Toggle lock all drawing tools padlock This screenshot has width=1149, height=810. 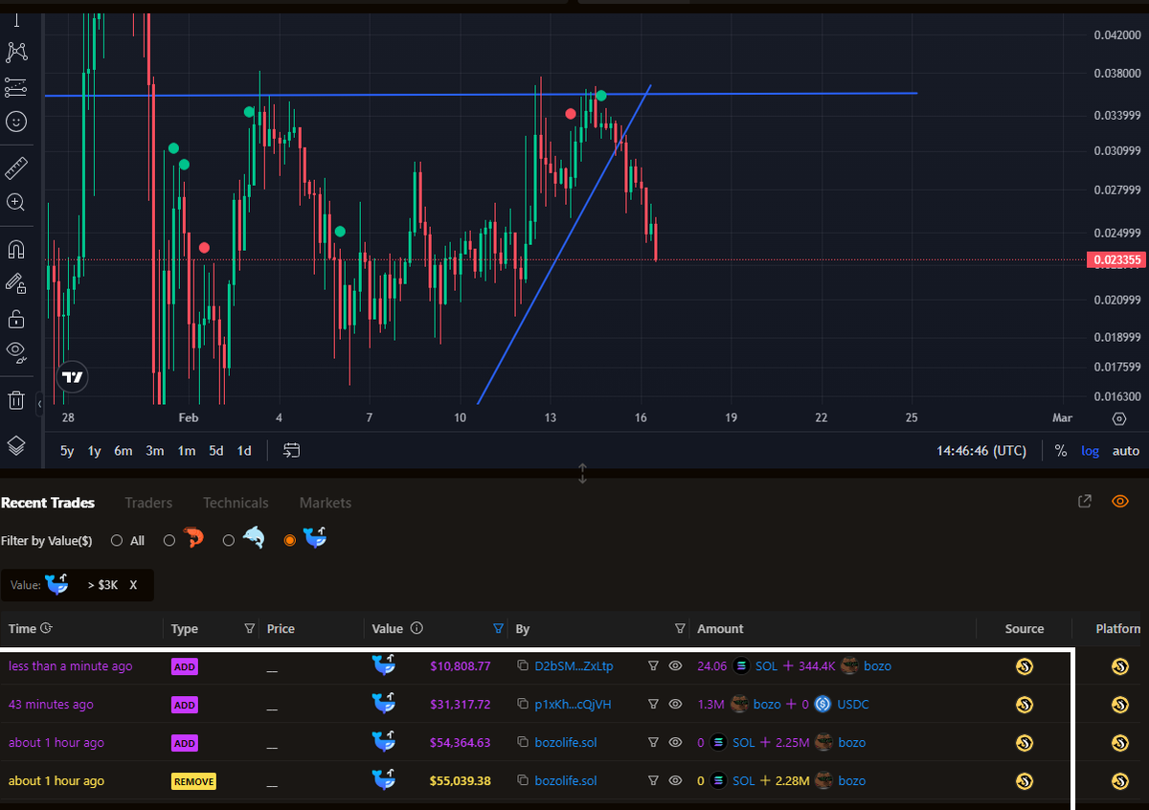(x=16, y=318)
